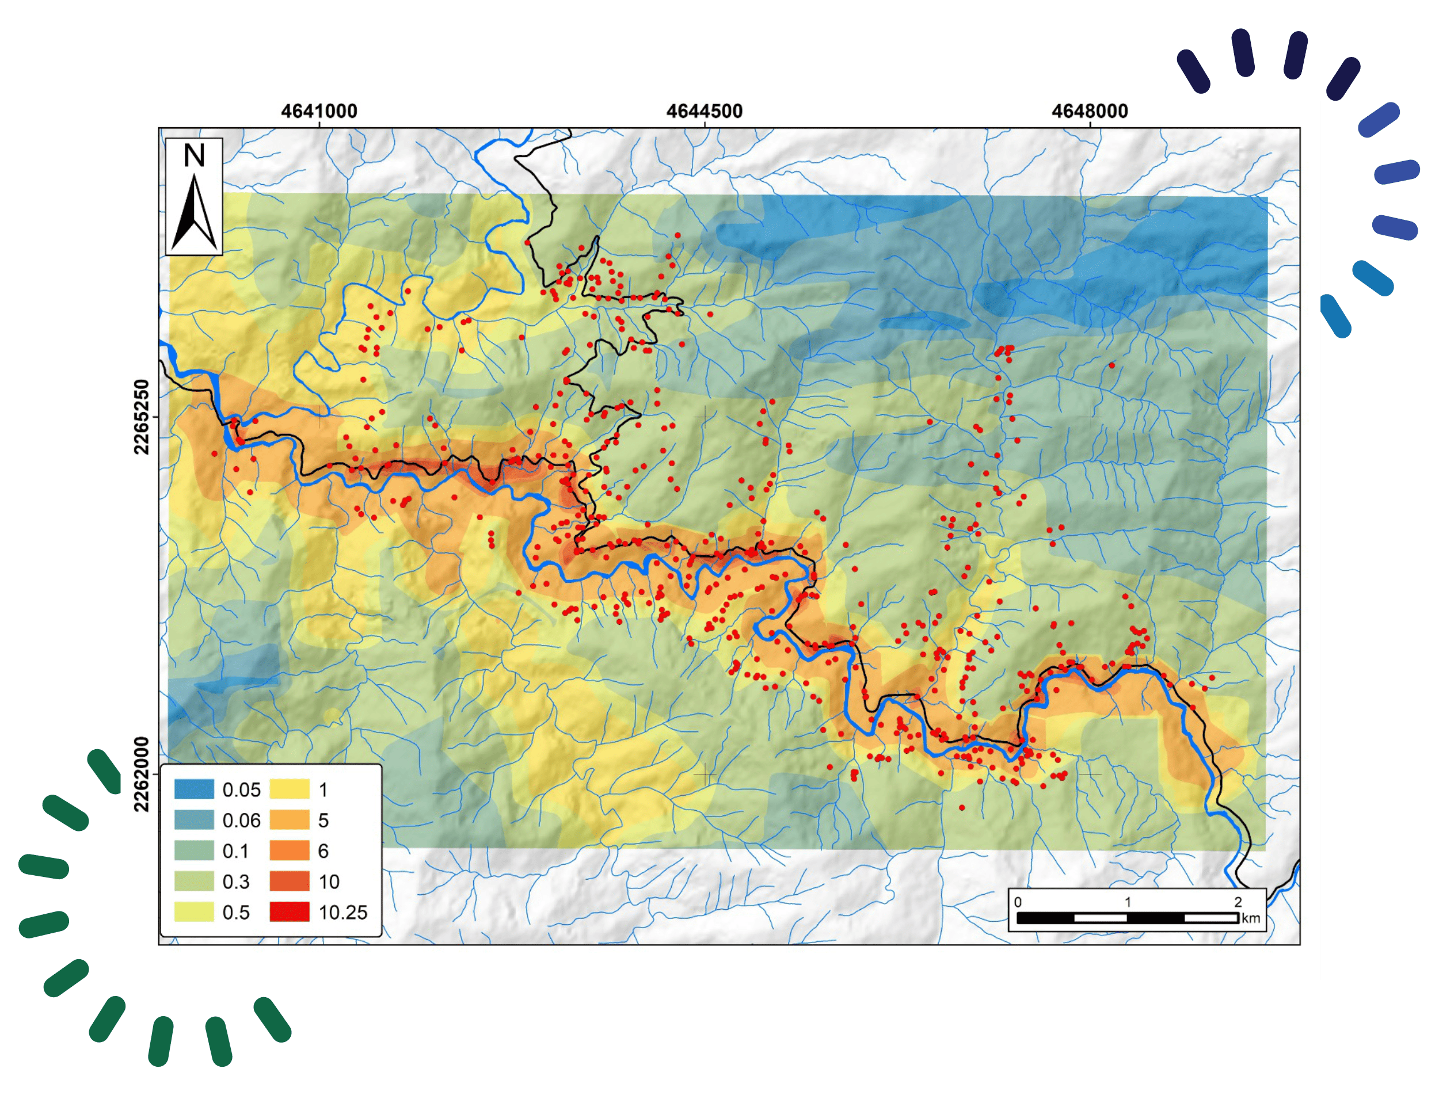Screen dimensions: 1439x1095
Task: Click the 0.3 legend color swatch
Action: [193, 881]
